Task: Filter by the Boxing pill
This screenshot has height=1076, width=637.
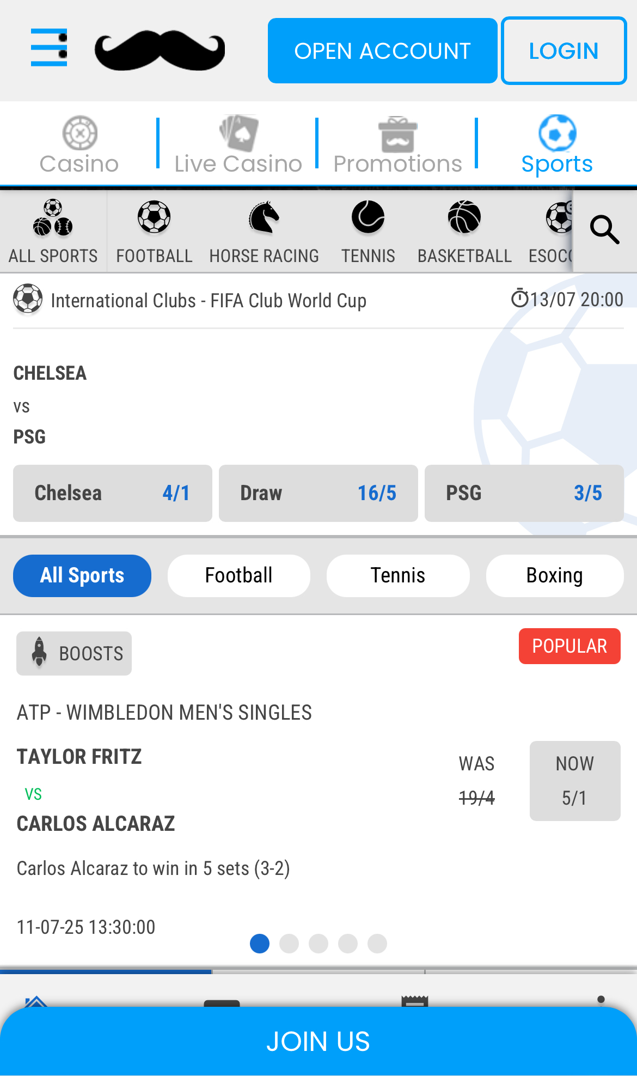Action: pos(554,576)
